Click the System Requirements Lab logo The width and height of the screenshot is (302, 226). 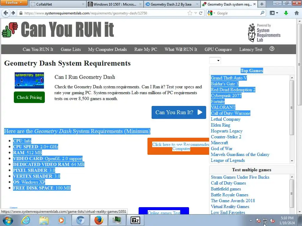(x=264, y=33)
